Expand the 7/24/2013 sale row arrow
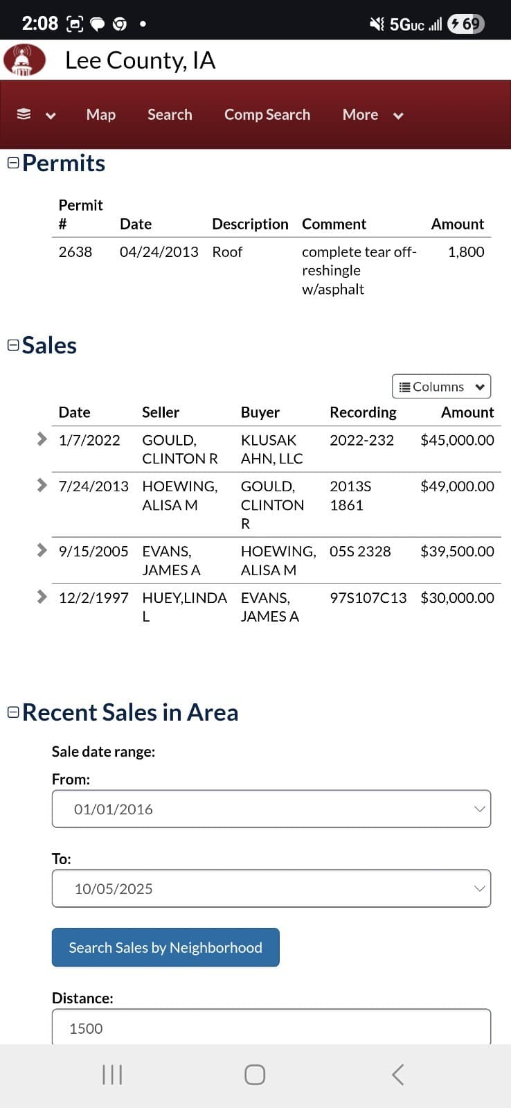The height and width of the screenshot is (1108, 511). click(42, 485)
